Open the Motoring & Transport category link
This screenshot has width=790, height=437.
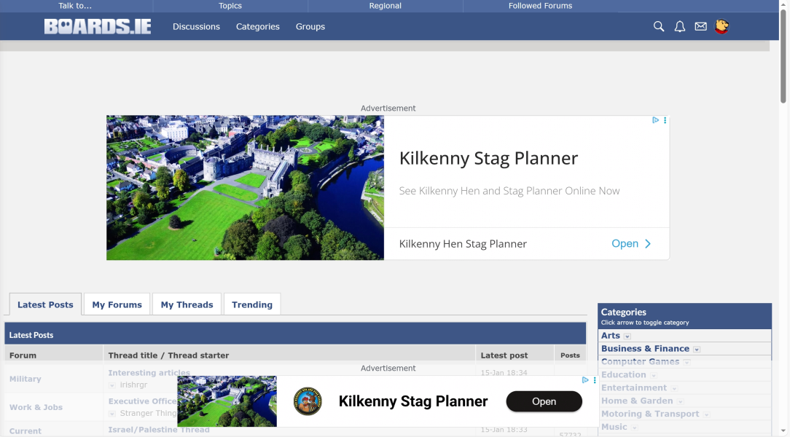[x=650, y=414]
